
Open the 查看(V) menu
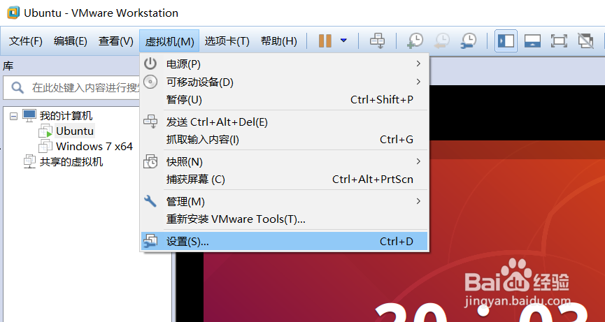click(115, 41)
